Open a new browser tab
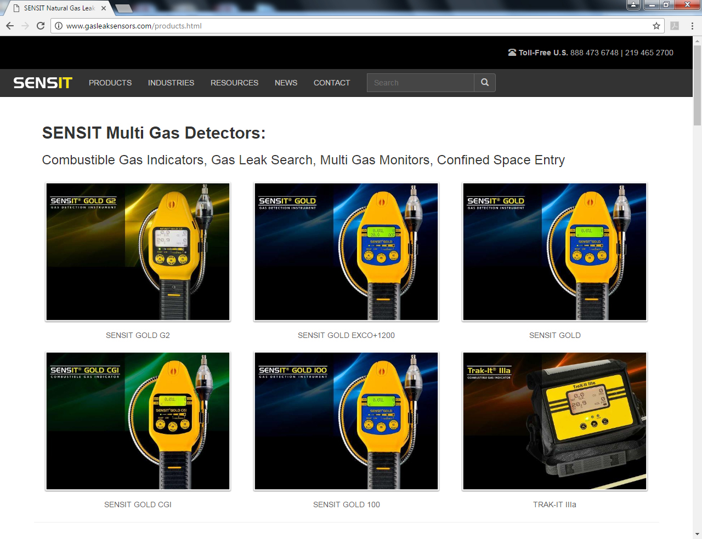 point(124,8)
